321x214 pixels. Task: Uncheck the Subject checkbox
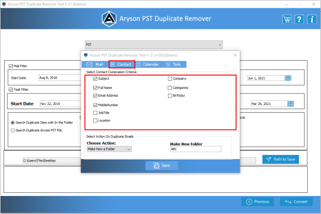coord(95,79)
